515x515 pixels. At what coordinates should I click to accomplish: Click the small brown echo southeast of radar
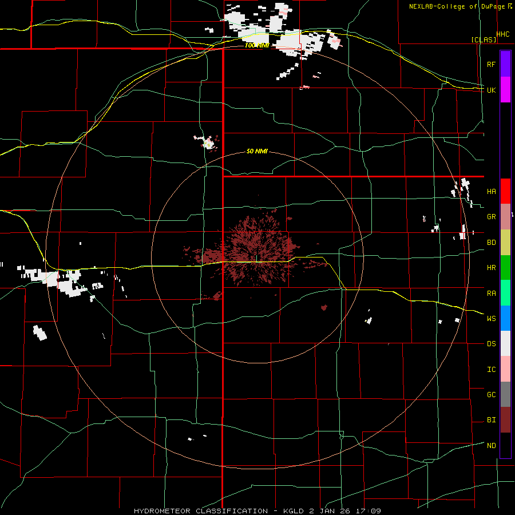click(x=324, y=307)
